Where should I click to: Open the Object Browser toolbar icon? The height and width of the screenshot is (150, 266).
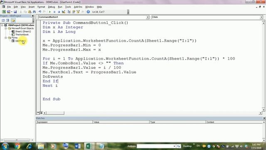78,12
